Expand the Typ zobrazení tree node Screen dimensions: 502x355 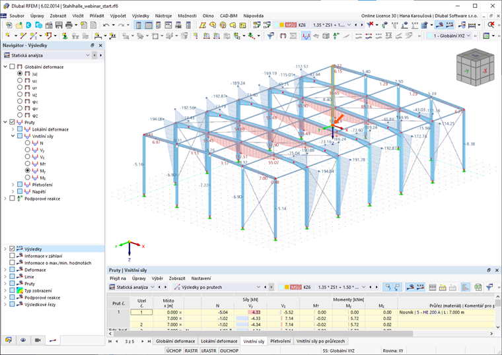(5, 290)
